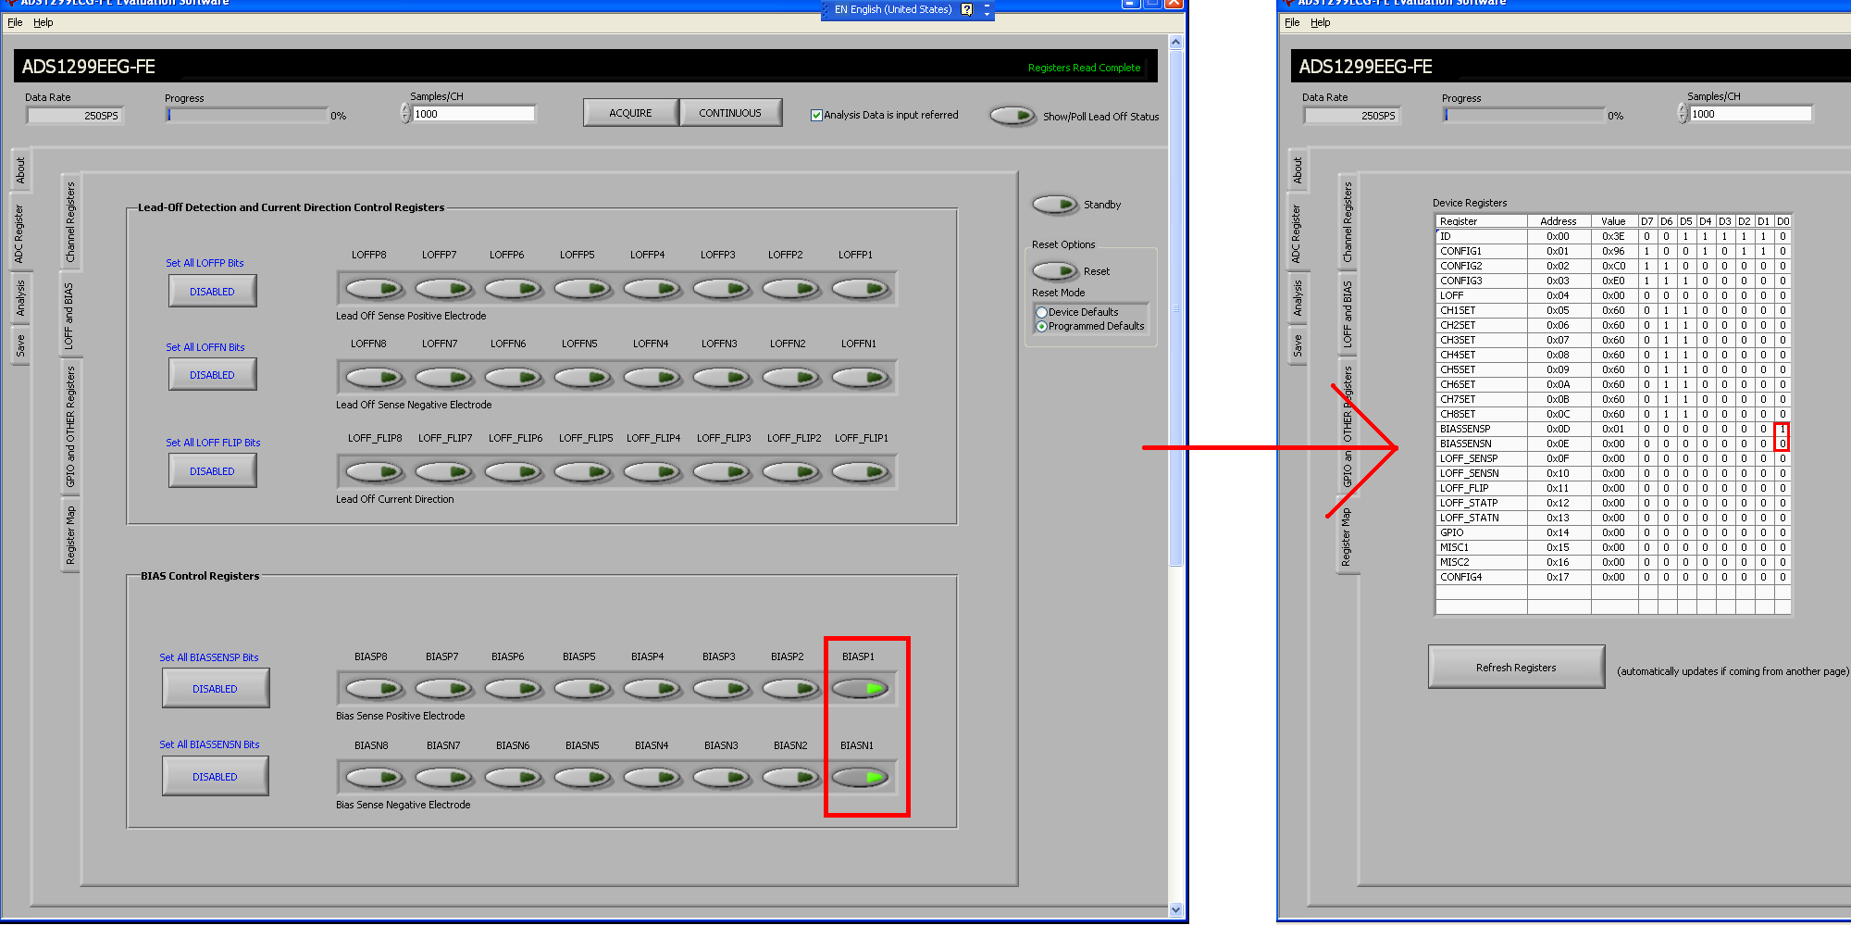Open the Help menu in the left window

[43, 22]
